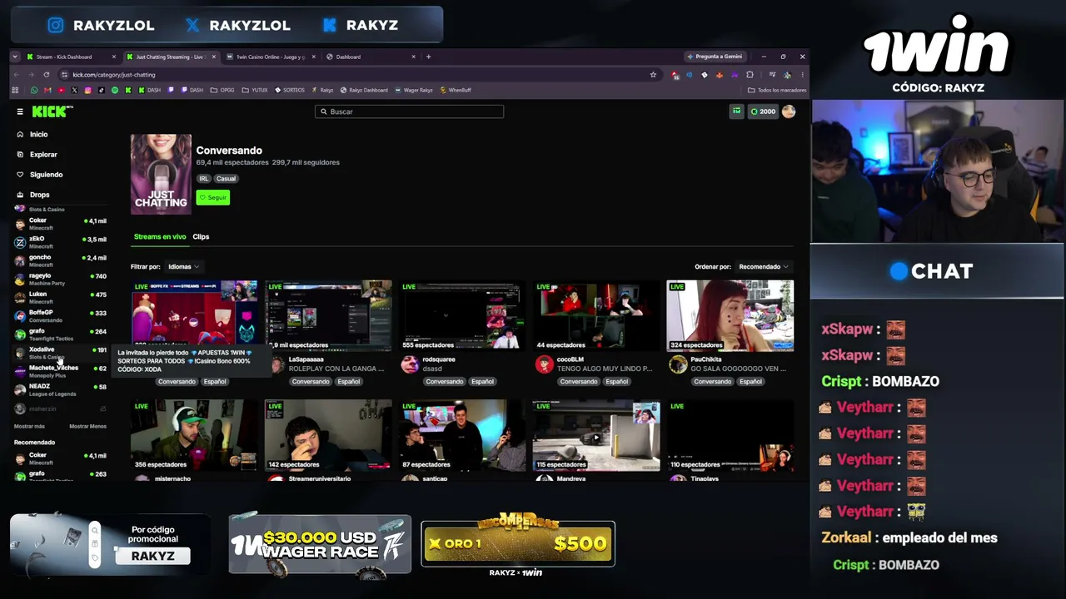Viewport: 1066px width, 599px height.
Task: Go to the Explorar section
Action: (x=37, y=154)
